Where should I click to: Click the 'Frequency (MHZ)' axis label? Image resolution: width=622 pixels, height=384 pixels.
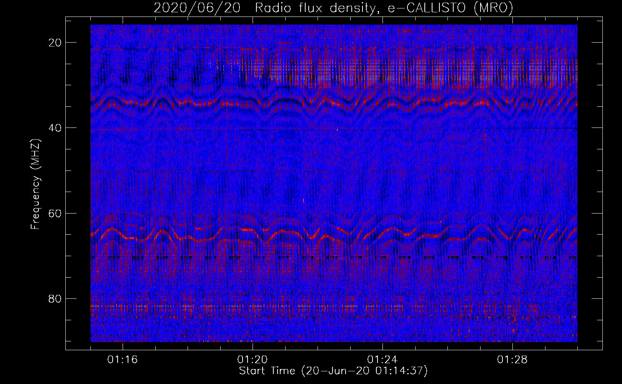[35, 184]
